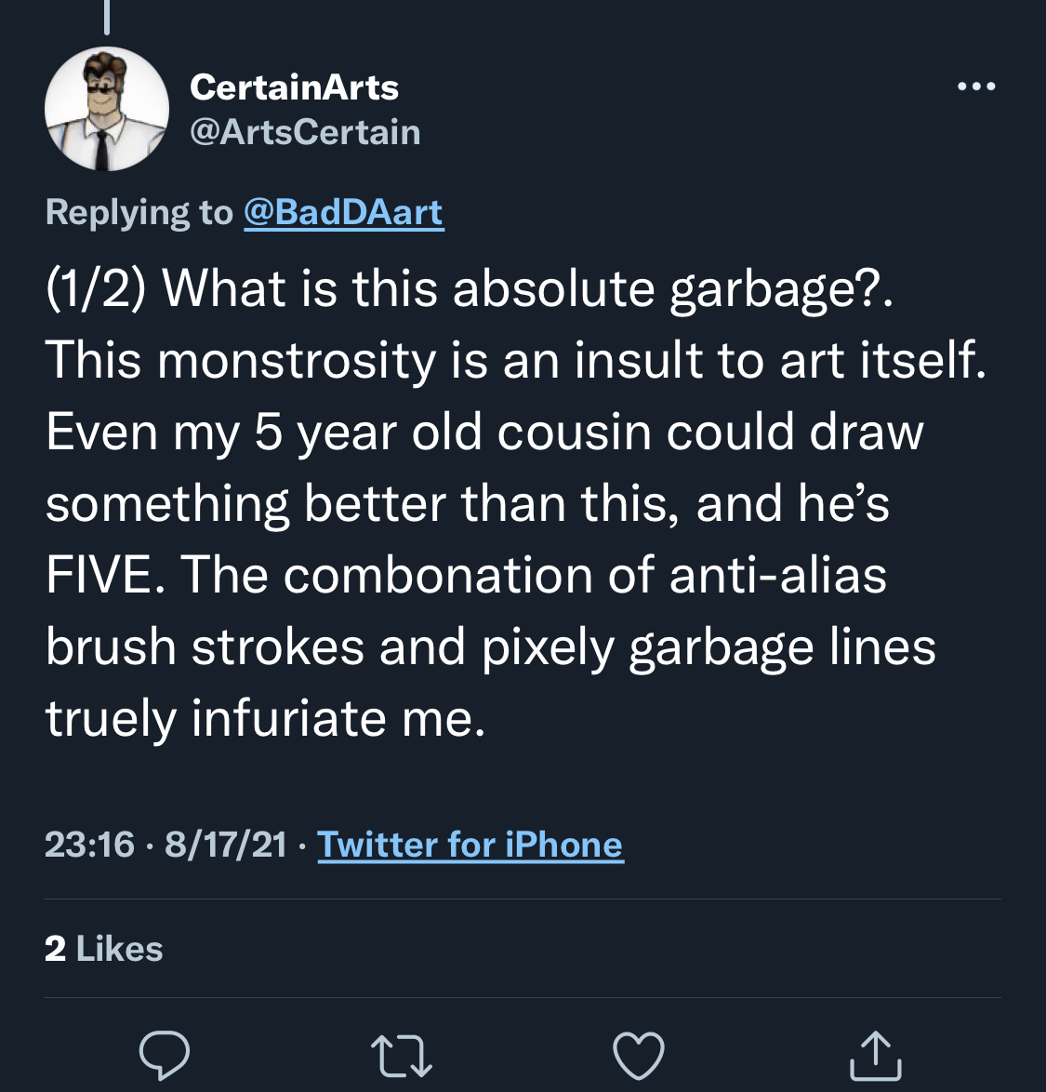Click the word truely in last line
This screenshot has width=1046, height=1092.
point(111,719)
